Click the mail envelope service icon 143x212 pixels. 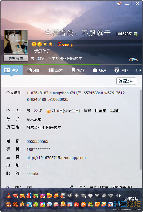pyautogui.click(x=70, y=204)
